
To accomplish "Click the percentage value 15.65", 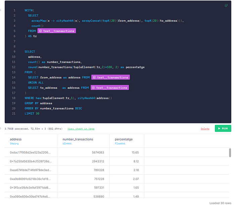I will point(135,153).
